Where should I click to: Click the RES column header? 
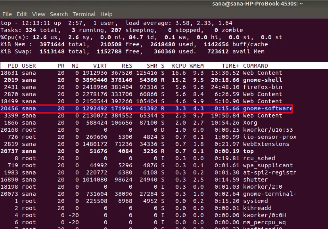[x=127, y=66]
